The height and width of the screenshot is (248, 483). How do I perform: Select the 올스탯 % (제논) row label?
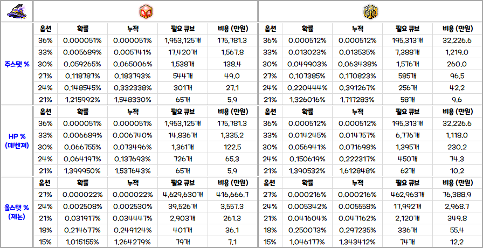tap(17, 212)
